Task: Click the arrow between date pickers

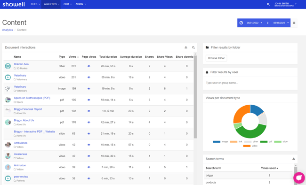Action: (267, 23)
